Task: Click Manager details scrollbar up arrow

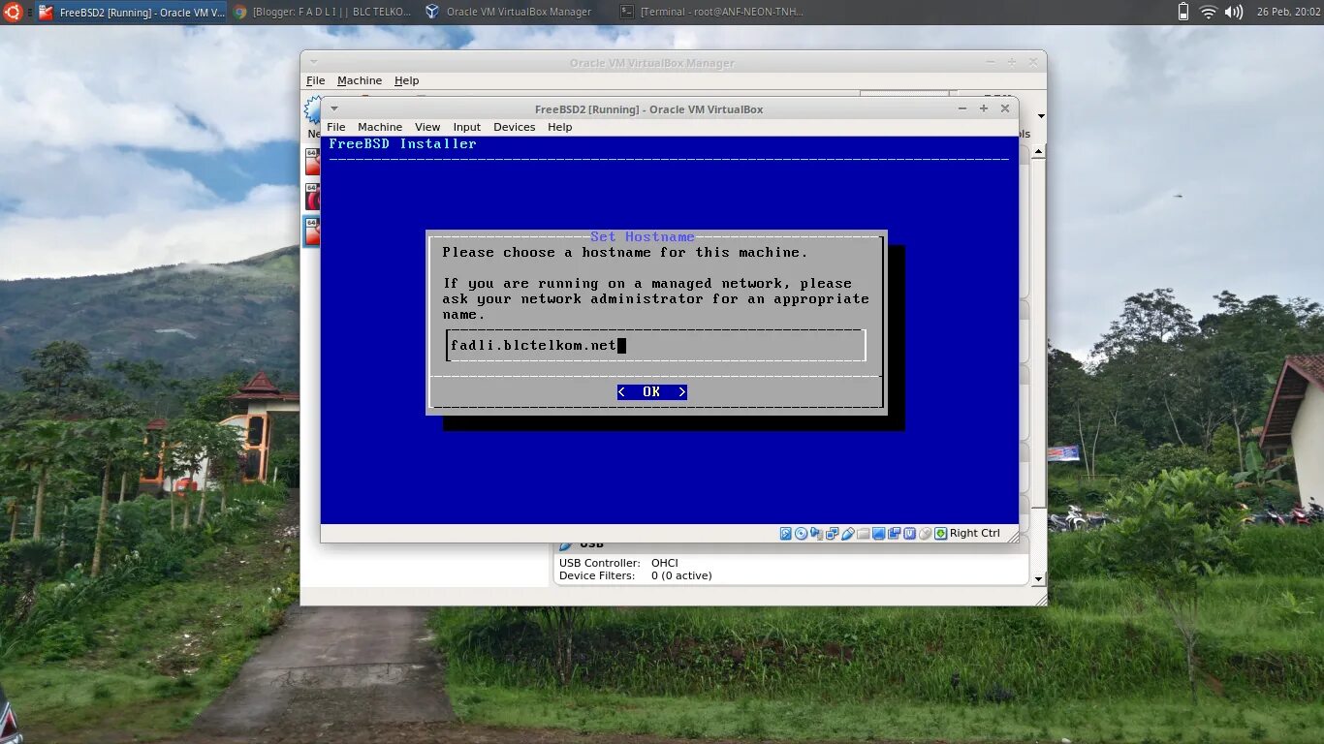Action: click(1038, 152)
